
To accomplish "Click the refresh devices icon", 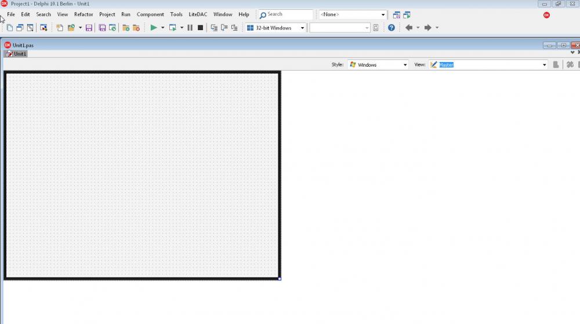I will (x=376, y=28).
